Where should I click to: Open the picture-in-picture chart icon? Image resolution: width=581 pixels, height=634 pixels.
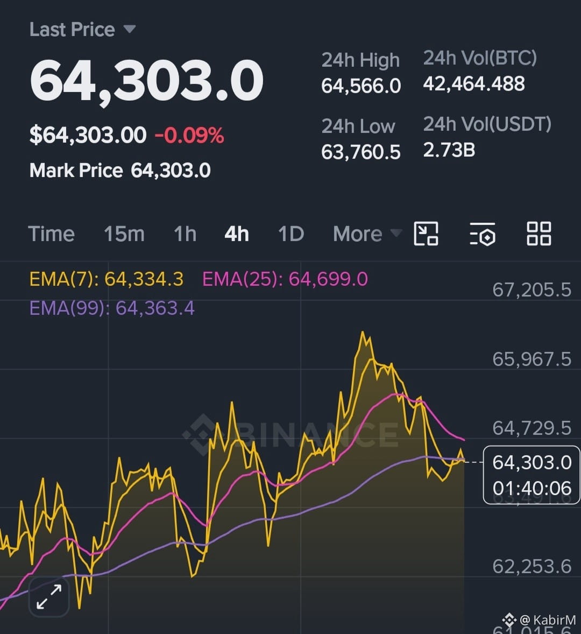click(x=426, y=234)
